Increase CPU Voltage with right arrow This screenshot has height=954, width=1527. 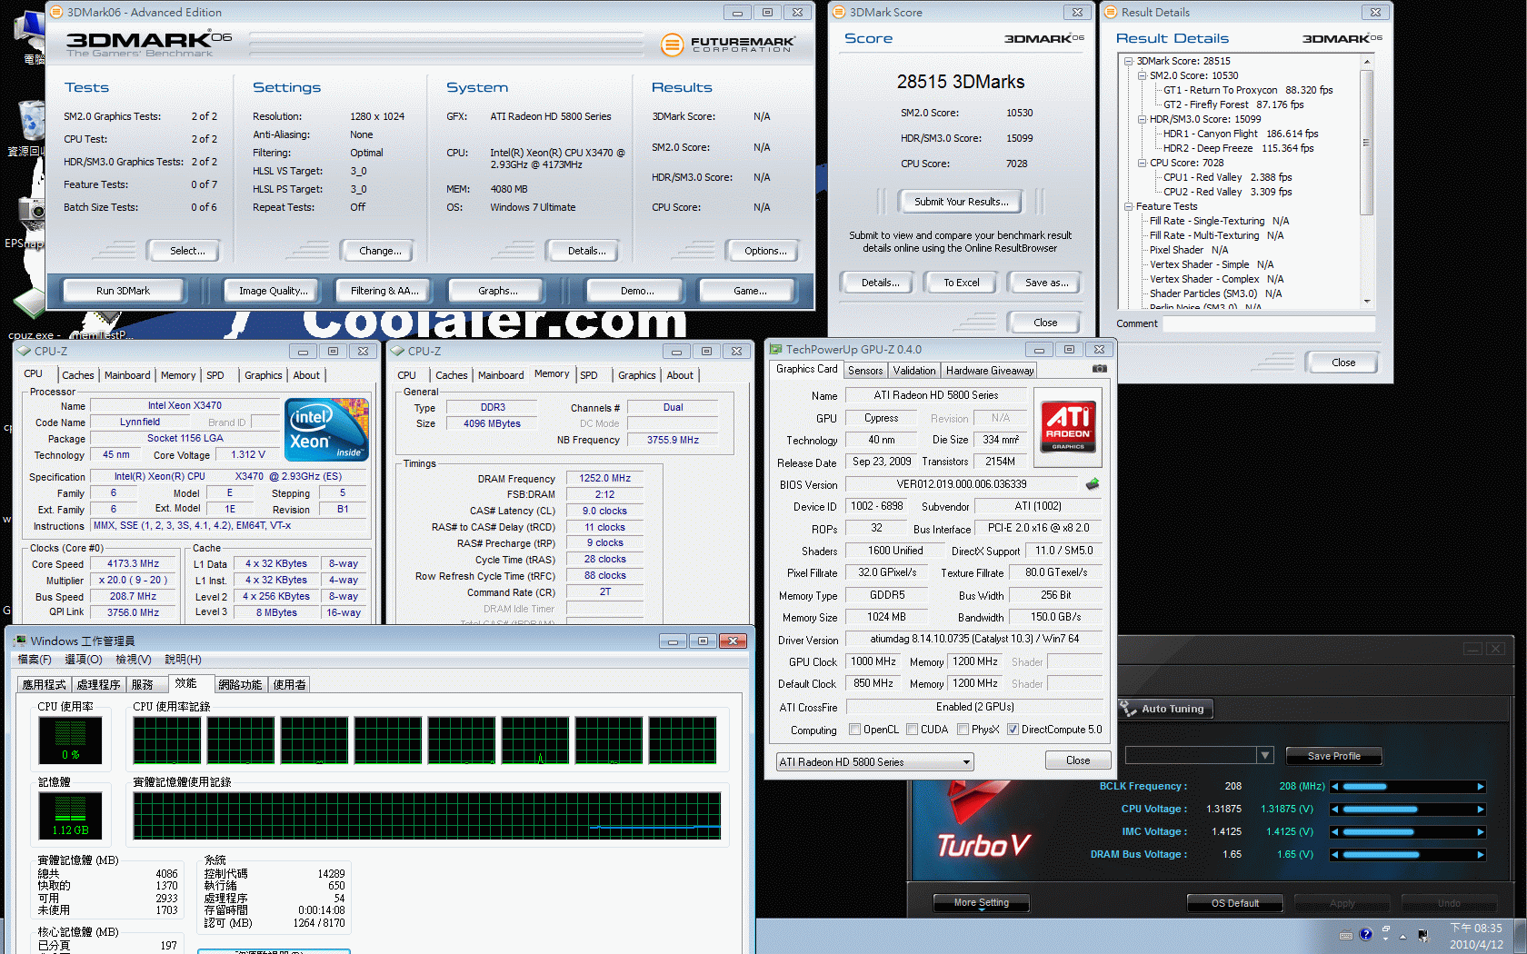coord(1481,810)
